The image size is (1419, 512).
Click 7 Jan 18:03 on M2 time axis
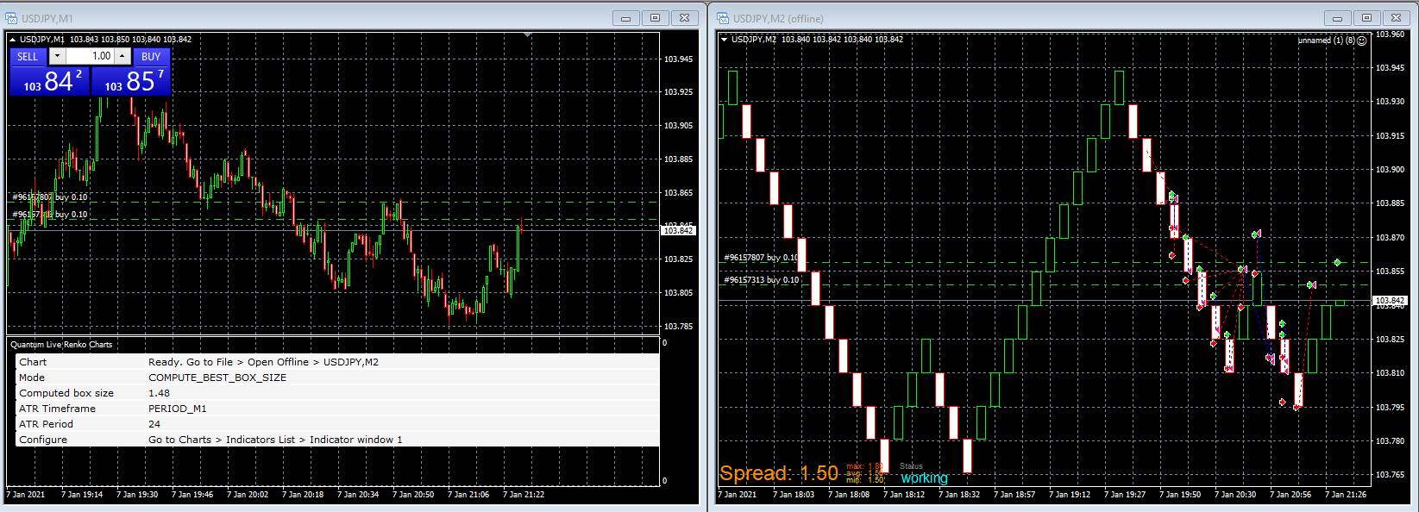pyautogui.click(x=793, y=495)
